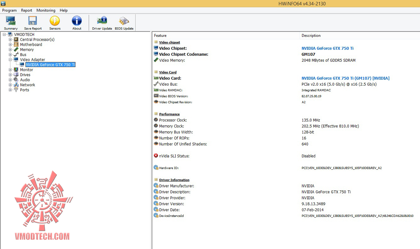Click the Video Adapter tree icon

[16, 59]
